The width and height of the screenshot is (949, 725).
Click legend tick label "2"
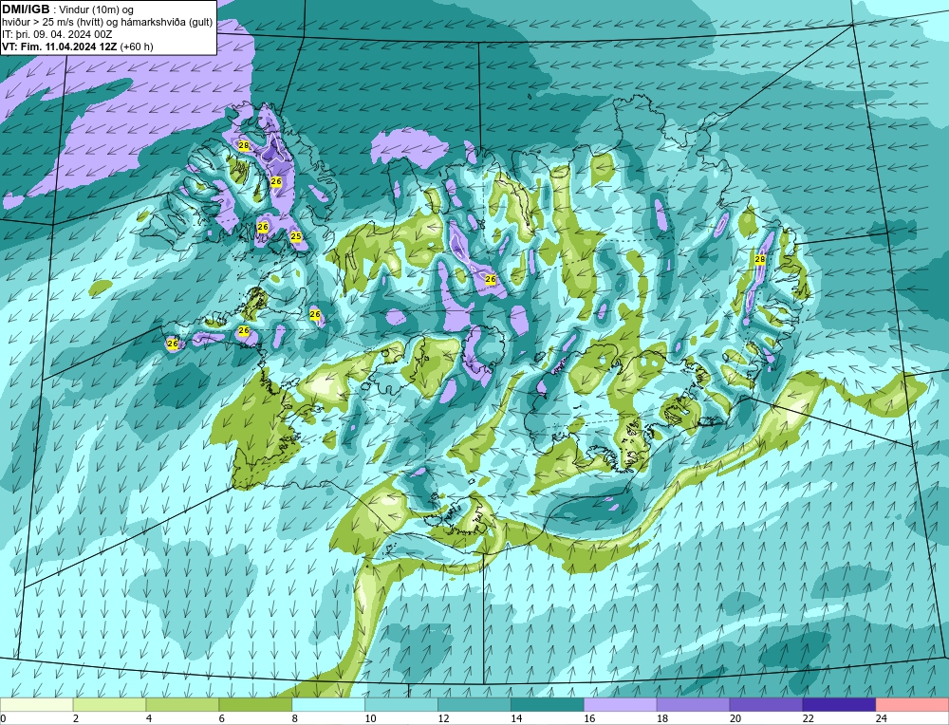pos(76,718)
